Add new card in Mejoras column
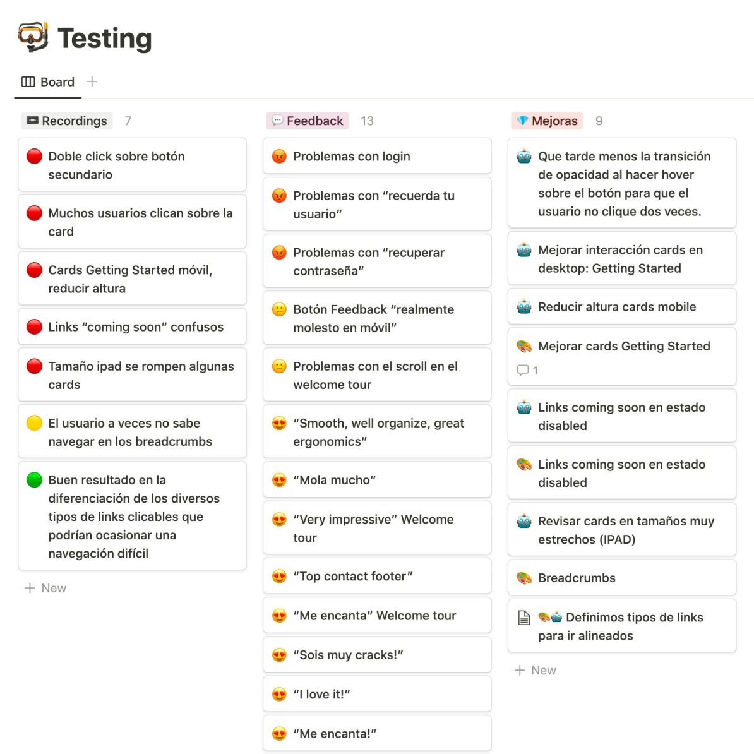Screen dimensions: 754x754 [536, 671]
